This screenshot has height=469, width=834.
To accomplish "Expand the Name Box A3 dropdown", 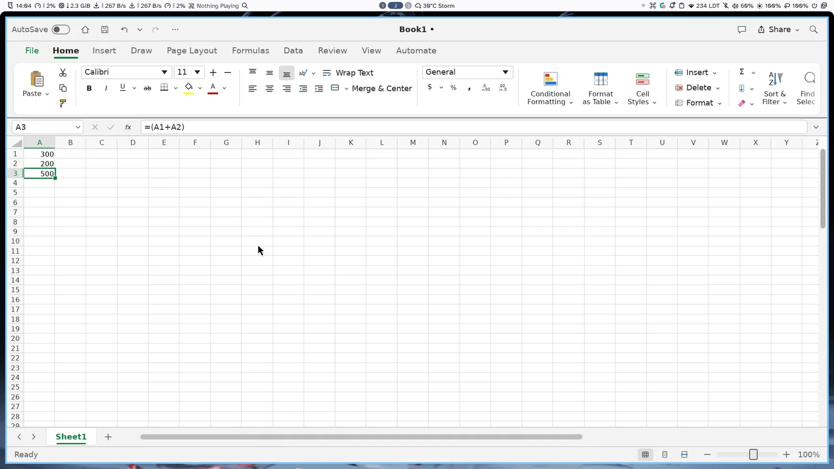I will 78,127.
